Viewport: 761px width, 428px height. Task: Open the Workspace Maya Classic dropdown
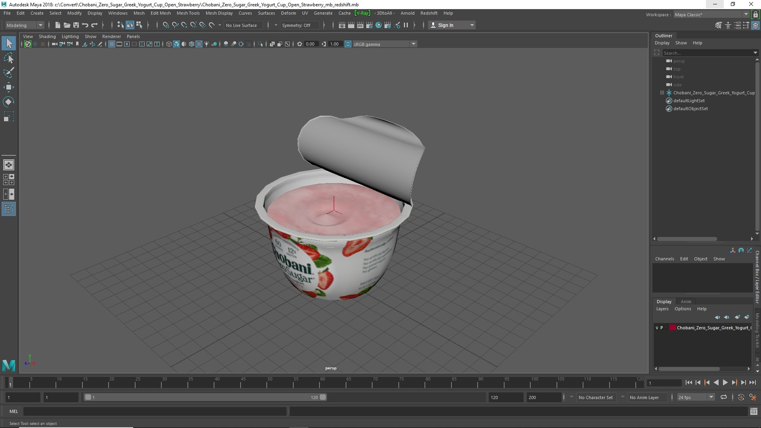(711, 14)
